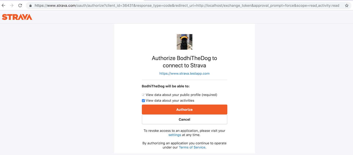Viewport: 353px width, 155px height.
Task: Click the "Authorize BodhiTheDog to connect to Strava" heading
Action: (x=185, y=62)
